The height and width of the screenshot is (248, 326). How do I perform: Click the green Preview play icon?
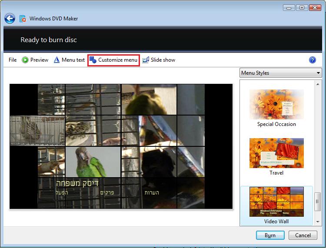click(x=25, y=60)
